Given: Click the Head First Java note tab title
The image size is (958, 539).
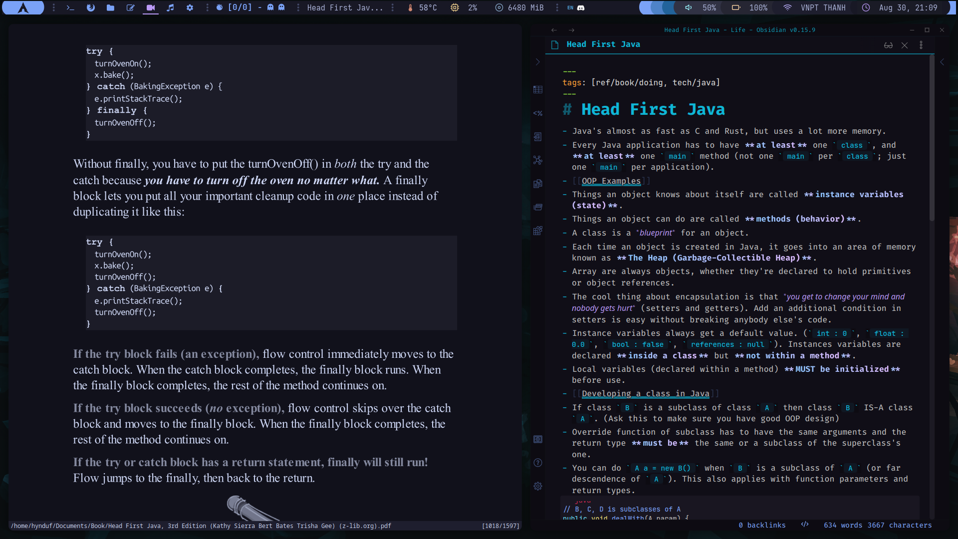Looking at the screenshot, I should [603, 44].
